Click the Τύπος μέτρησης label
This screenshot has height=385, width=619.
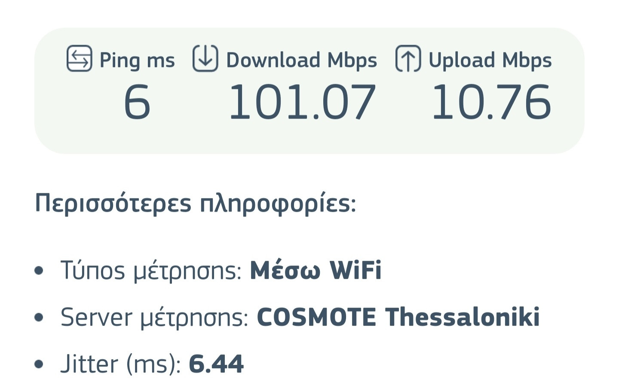(x=151, y=271)
